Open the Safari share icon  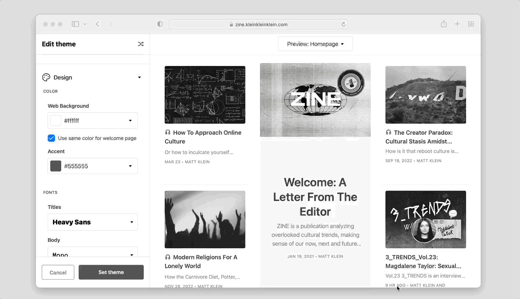[x=444, y=24]
